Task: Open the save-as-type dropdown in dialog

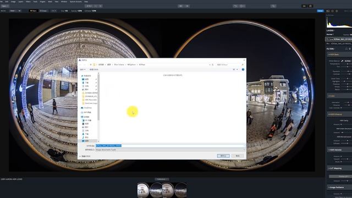Action: tap(170, 150)
